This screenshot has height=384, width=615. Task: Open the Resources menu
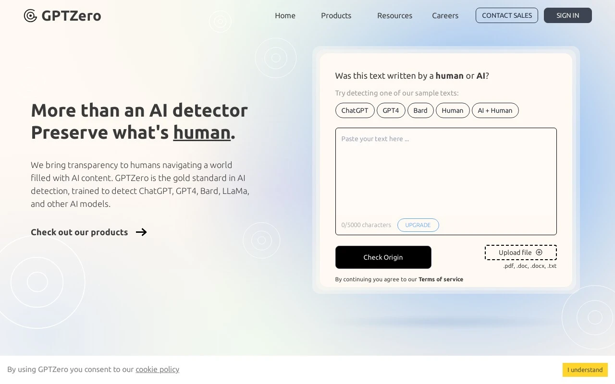(394, 15)
